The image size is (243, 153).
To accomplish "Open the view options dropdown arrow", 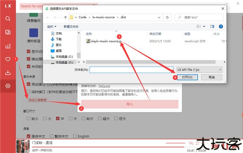I will (x=204, y=27).
